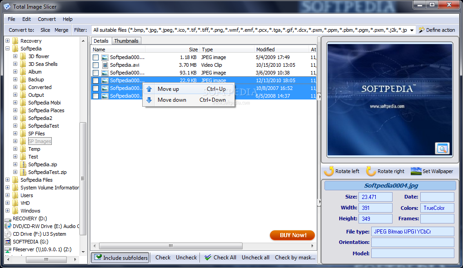Open the Edit menu
This screenshot has height=268, width=463.
point(26,19)
